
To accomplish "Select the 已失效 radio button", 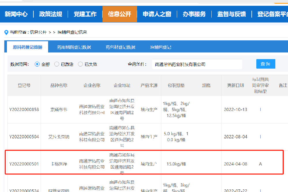I will click(80, 64).
